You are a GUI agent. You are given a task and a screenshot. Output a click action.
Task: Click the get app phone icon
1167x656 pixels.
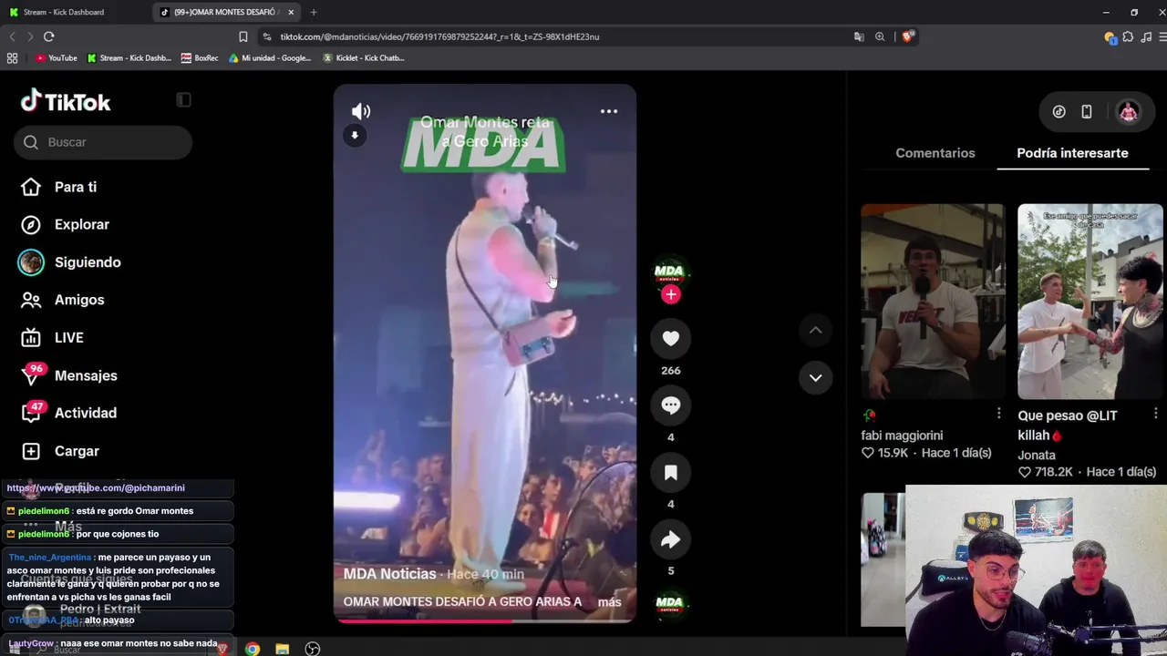coord(1087,112)
